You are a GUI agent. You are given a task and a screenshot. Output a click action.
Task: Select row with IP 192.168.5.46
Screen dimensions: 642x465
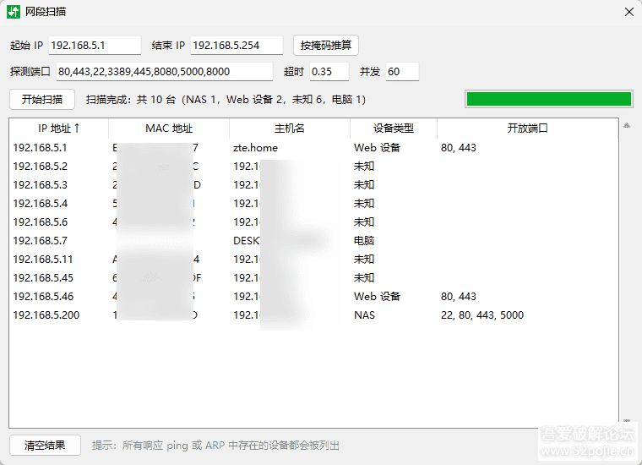313,296
